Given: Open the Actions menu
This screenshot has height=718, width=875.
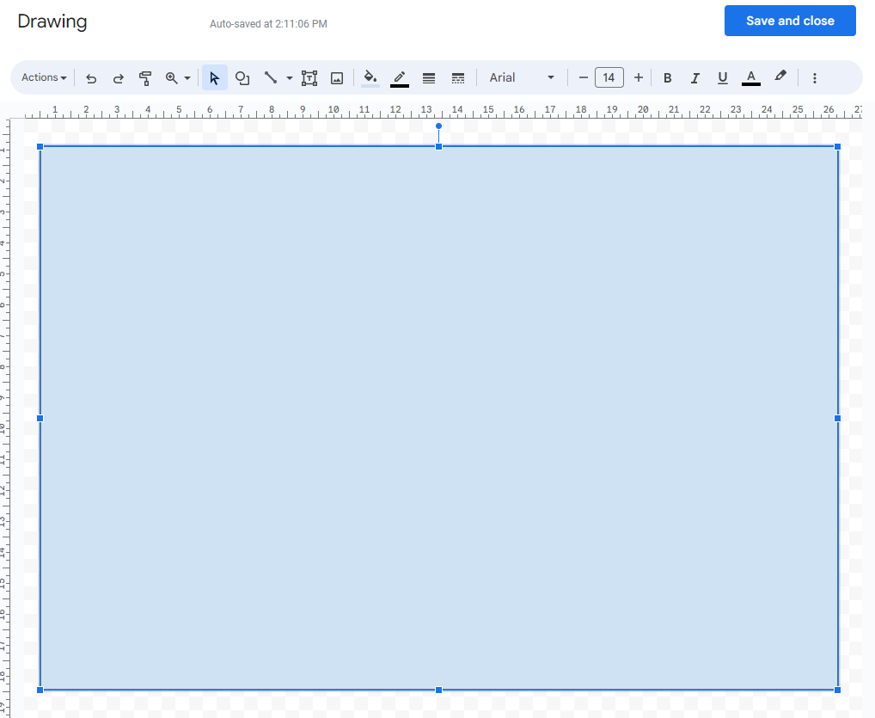Looking at the screenshot, I should (42, 77).
